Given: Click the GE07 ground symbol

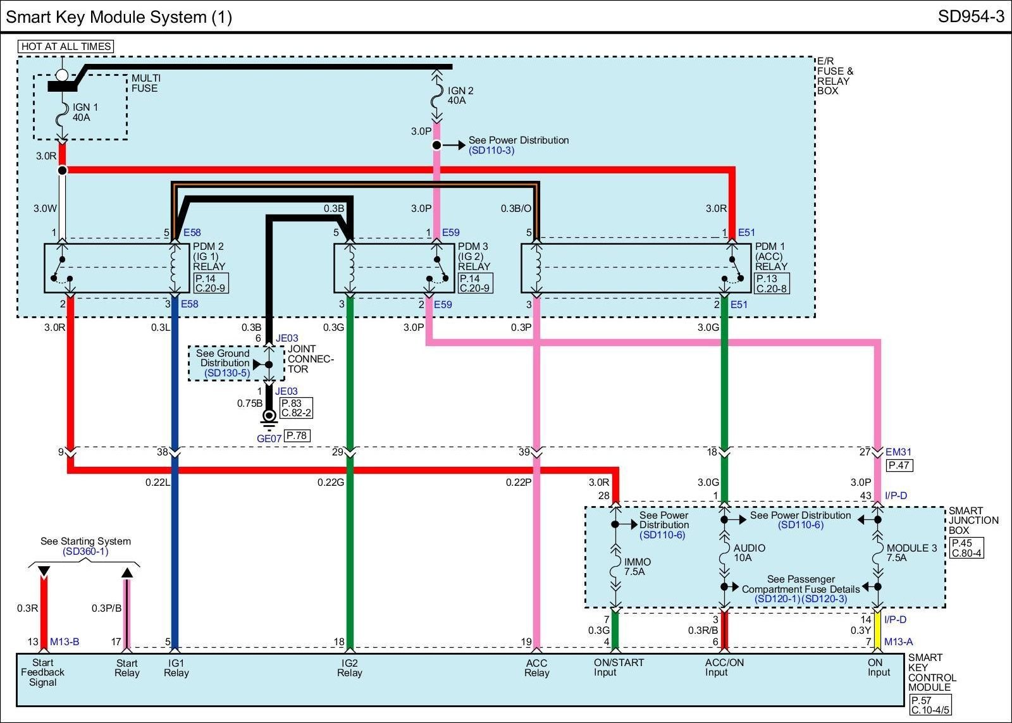Looking at the screenshot, I should coord(269,417).
